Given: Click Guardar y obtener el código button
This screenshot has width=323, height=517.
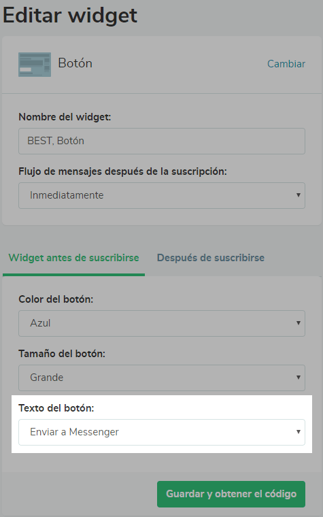Looking at the screenshot, I should pos(231,494).
